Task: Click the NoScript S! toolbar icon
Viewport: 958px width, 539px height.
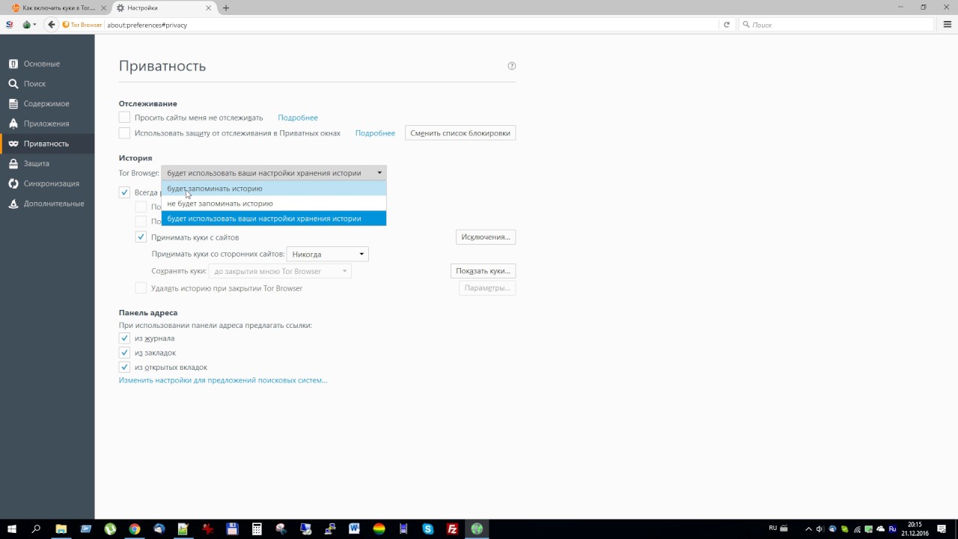Action: 10,25
